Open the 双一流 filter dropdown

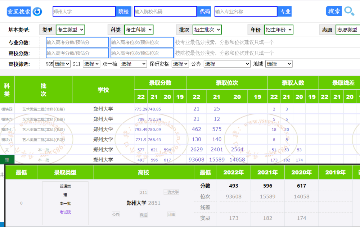[x=134, y=64]
